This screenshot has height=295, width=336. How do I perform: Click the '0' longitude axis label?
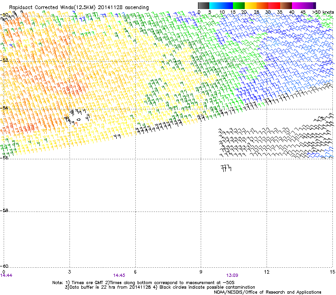[4, 272]
